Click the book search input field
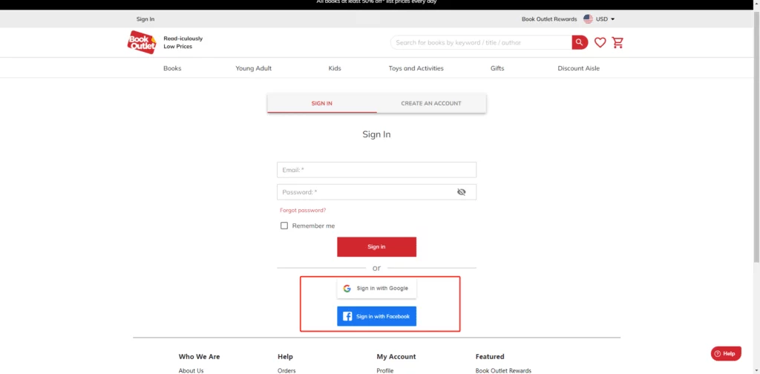The width and height of the screenshot is (760, 374). (x=481, y=42)
